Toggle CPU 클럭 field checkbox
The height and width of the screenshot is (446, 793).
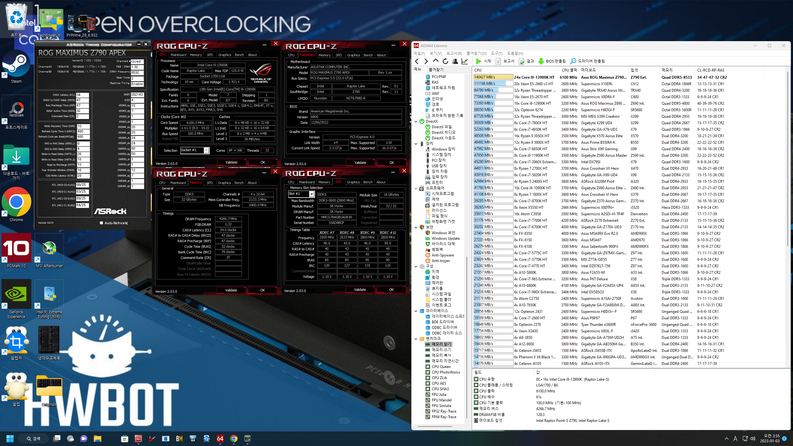coord(476,391)
